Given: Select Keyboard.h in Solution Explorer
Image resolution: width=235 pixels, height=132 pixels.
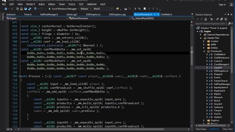Looking at the screenshot, I should pyautogui.click(x=220, y=91).
